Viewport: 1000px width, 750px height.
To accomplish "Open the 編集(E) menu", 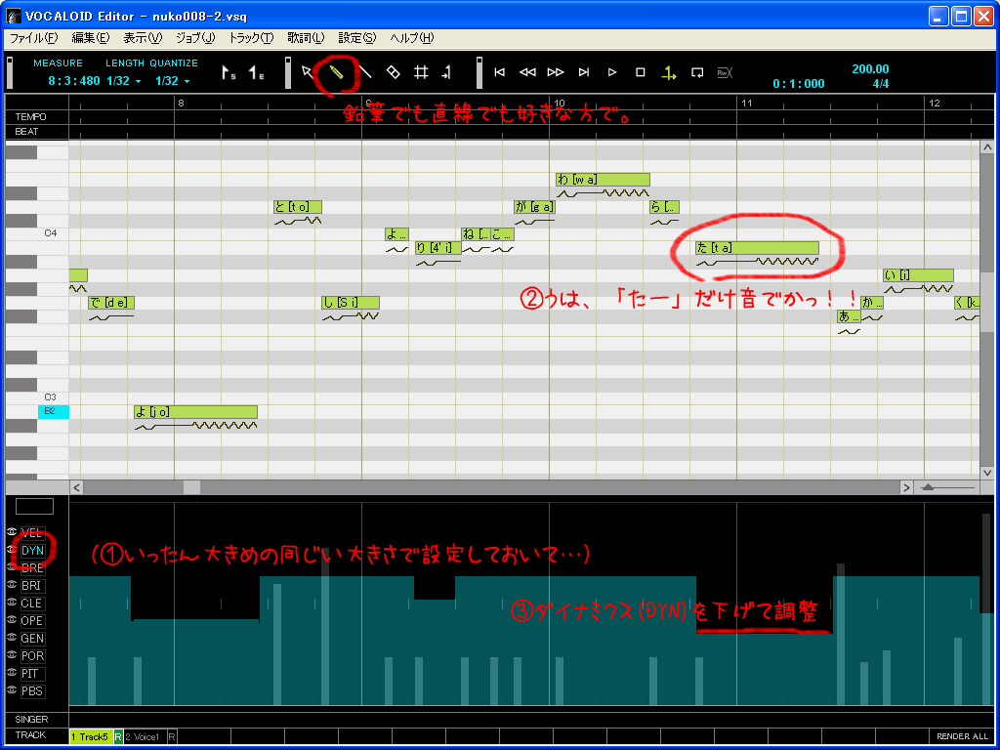I will tap(91, 38).
